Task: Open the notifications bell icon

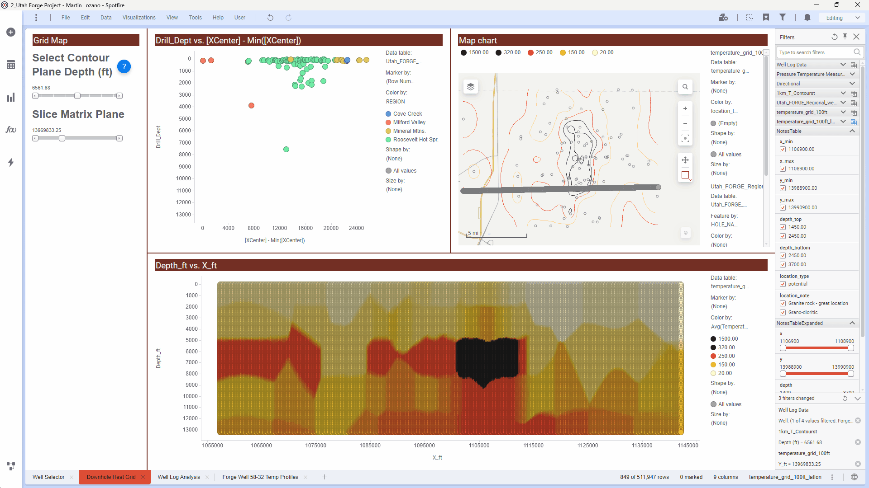Action: 807,17
